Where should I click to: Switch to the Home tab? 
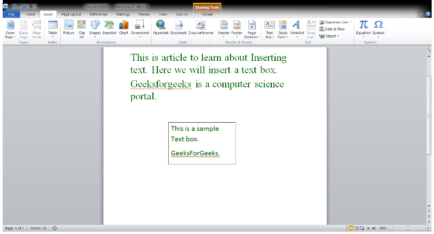pos(30,15)
